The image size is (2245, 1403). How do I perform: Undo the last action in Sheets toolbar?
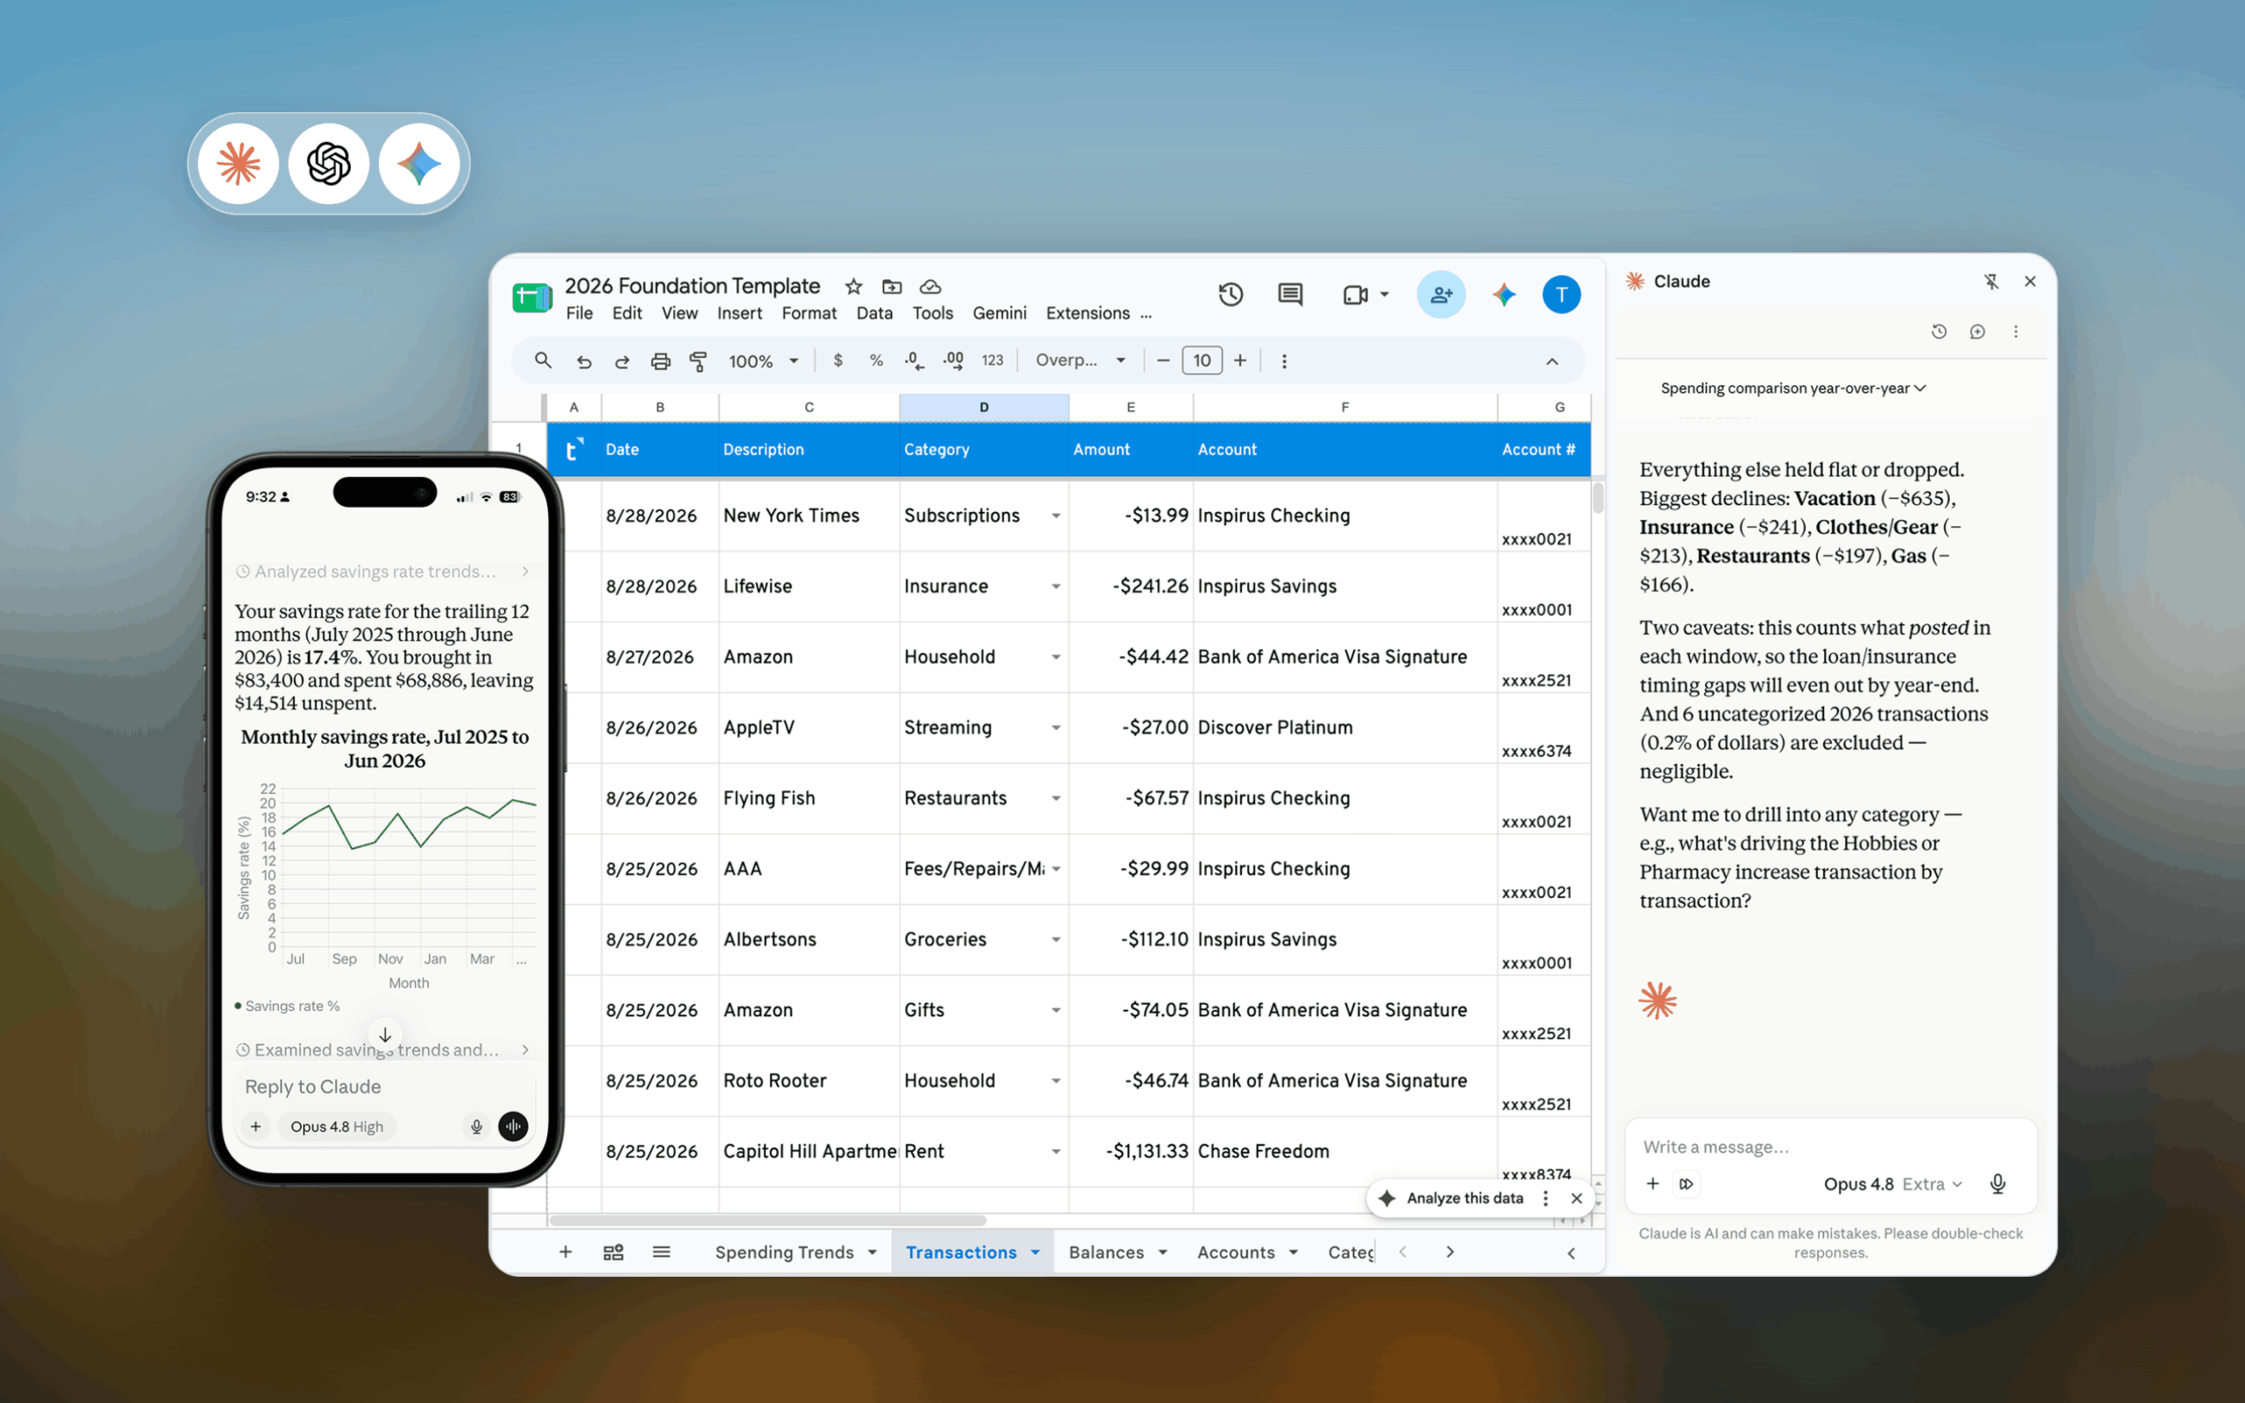tap(583, 361)
